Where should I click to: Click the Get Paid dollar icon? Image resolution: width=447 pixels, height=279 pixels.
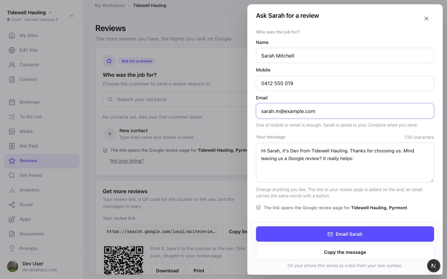tap(12, 146)
